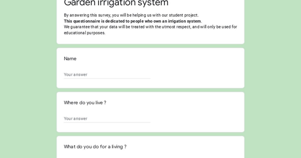The height and width of the screenshot is (158, 301).
Task: Select the 'Your answer' placeholder under Name
Action: point(76,74)
